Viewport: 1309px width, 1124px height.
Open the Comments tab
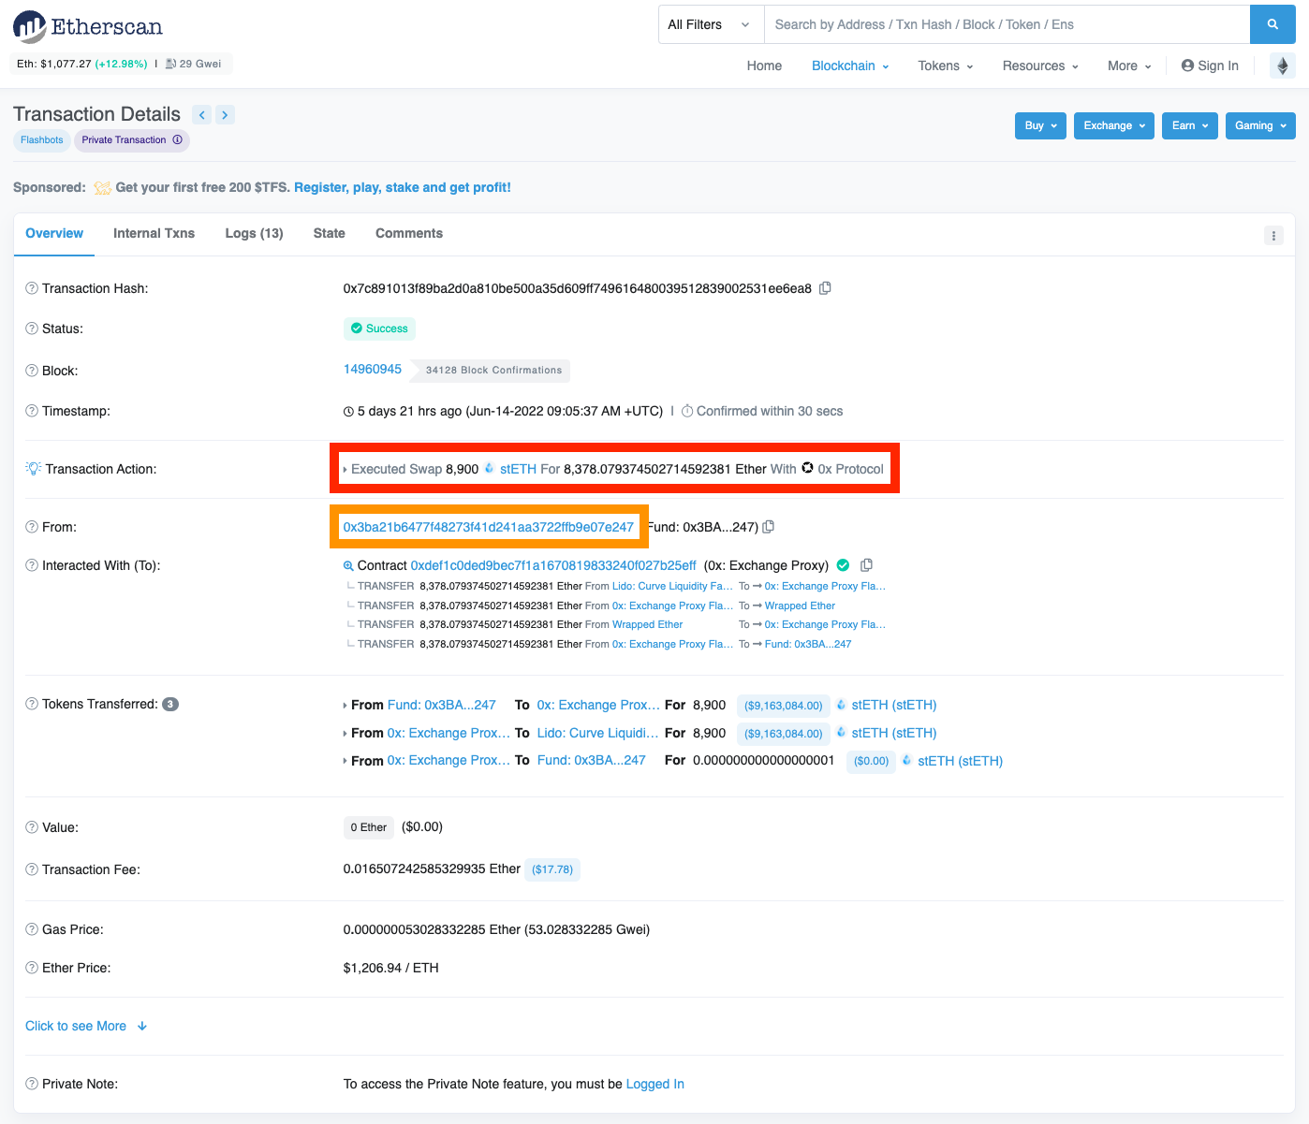[x=409, y=233]
